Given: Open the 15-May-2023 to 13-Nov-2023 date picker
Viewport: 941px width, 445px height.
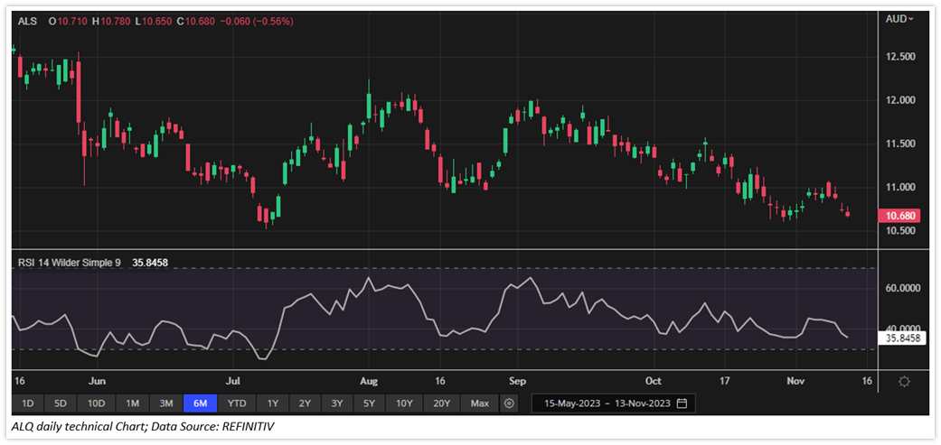Looking at the screenshot, I should [605, 403].
